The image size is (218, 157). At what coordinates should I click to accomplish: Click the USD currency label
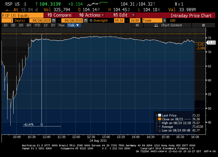pos(173,20)
